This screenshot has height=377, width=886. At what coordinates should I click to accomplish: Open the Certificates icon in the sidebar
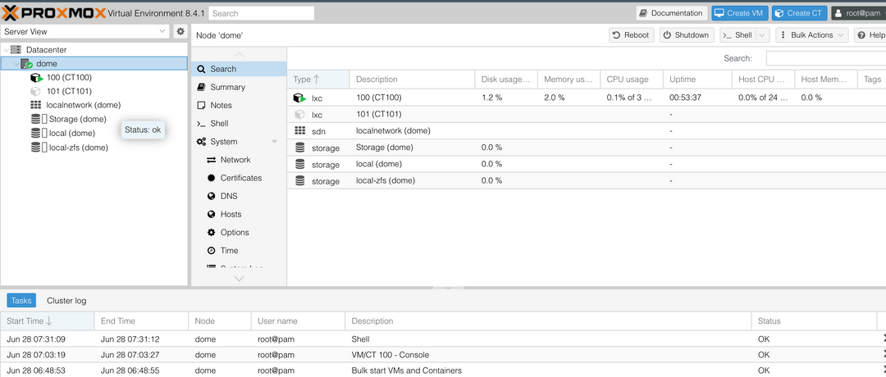[x=212, y=178]
